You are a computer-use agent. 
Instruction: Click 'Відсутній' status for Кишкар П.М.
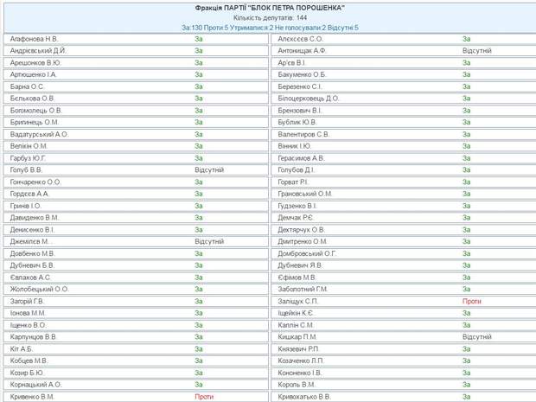pos(476,336)
